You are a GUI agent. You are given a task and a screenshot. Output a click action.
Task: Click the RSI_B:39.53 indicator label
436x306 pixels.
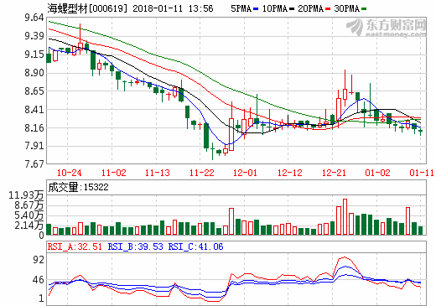click(135, 246)
